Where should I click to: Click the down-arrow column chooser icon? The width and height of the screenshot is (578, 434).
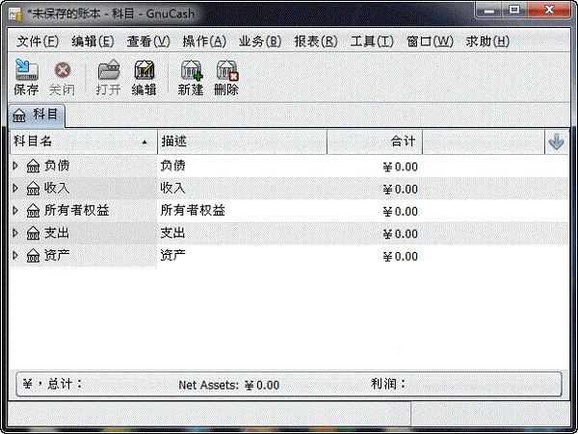[556, 141]
